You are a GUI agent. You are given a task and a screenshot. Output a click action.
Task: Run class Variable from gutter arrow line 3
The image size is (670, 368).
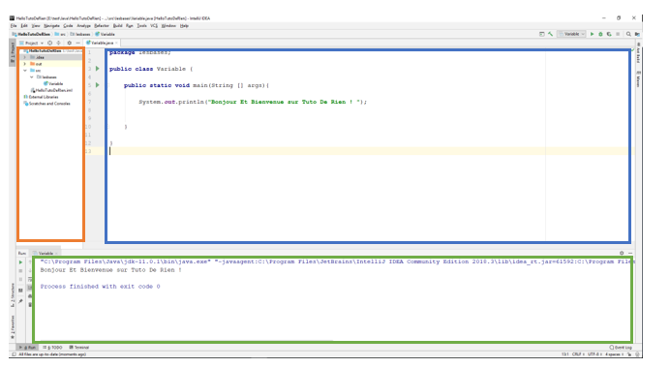tap(98, 69)
